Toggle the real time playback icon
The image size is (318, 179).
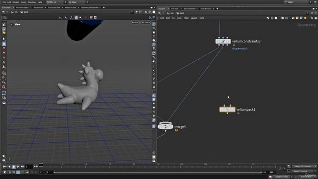coord(18,173)
